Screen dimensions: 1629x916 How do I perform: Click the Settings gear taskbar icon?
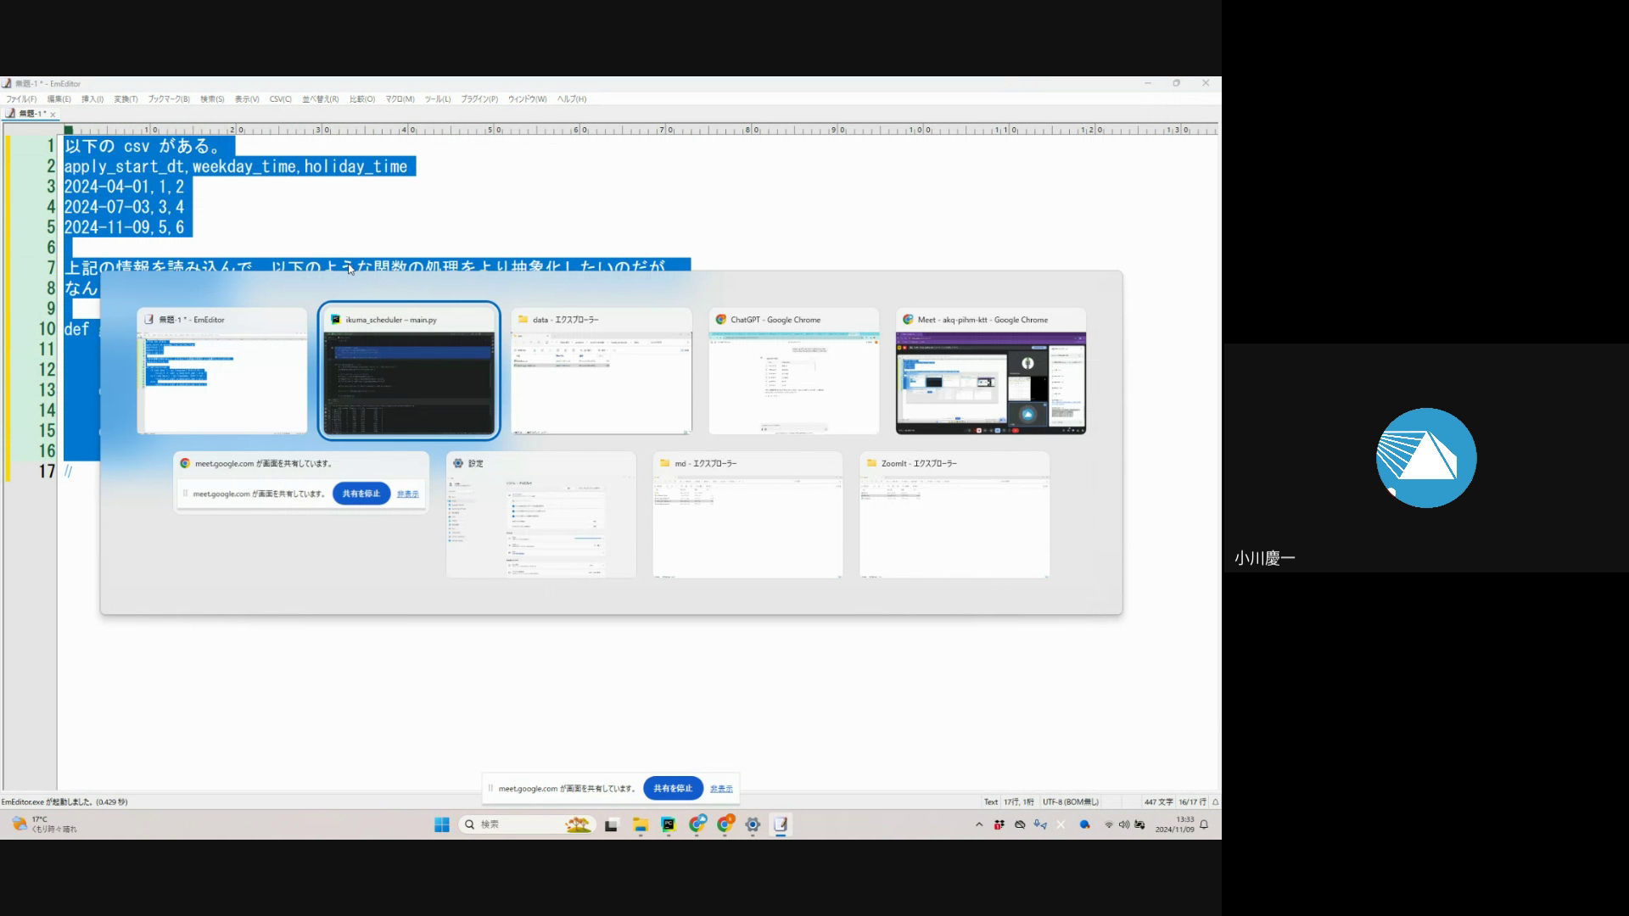coord(753,824)
